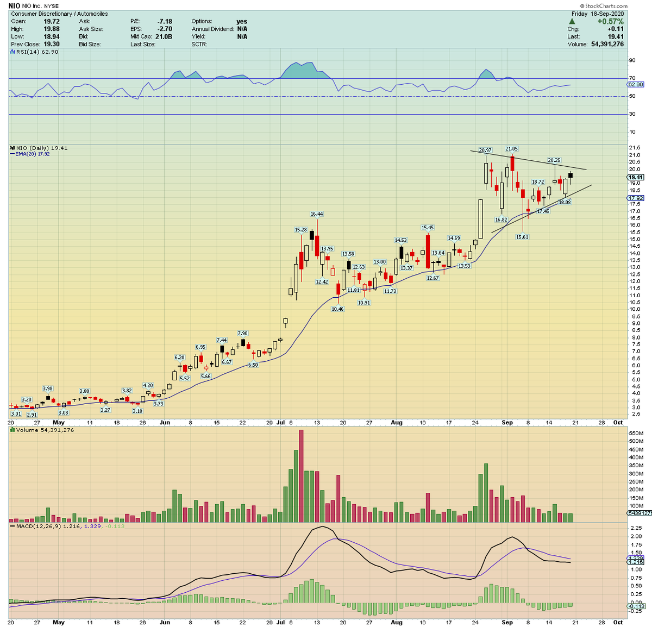Click the 10.46 low price label
652x627 pixels.
[338, 309]
